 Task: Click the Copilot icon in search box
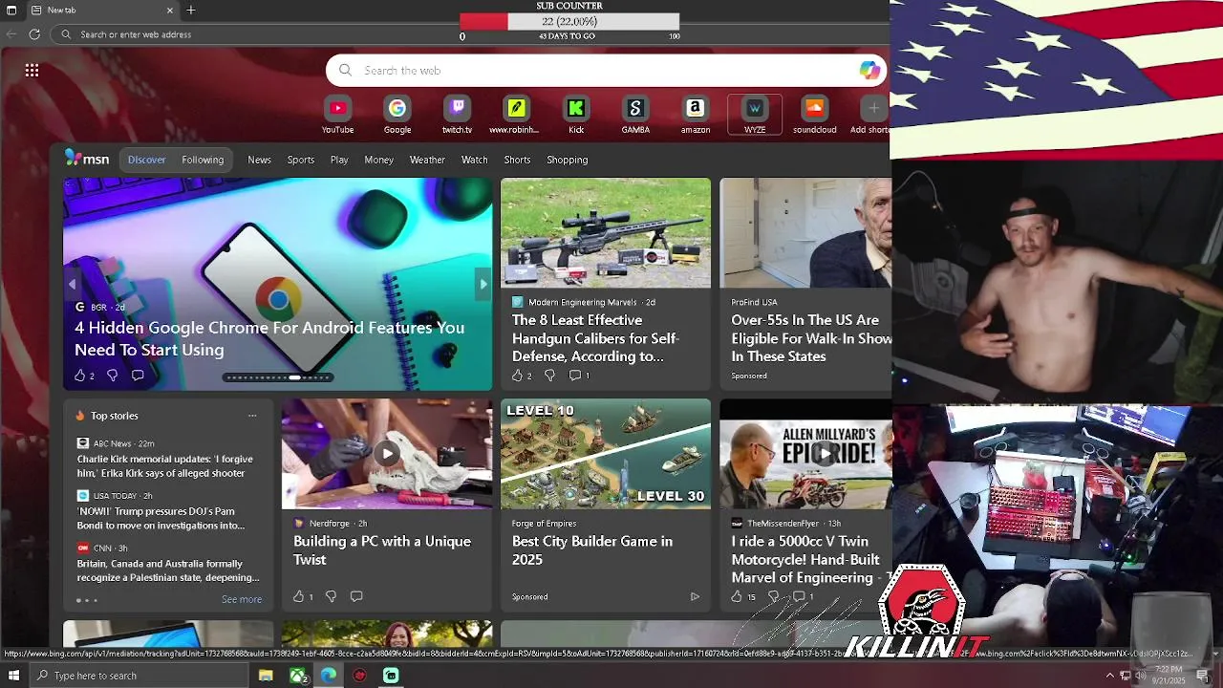[869, 70]
